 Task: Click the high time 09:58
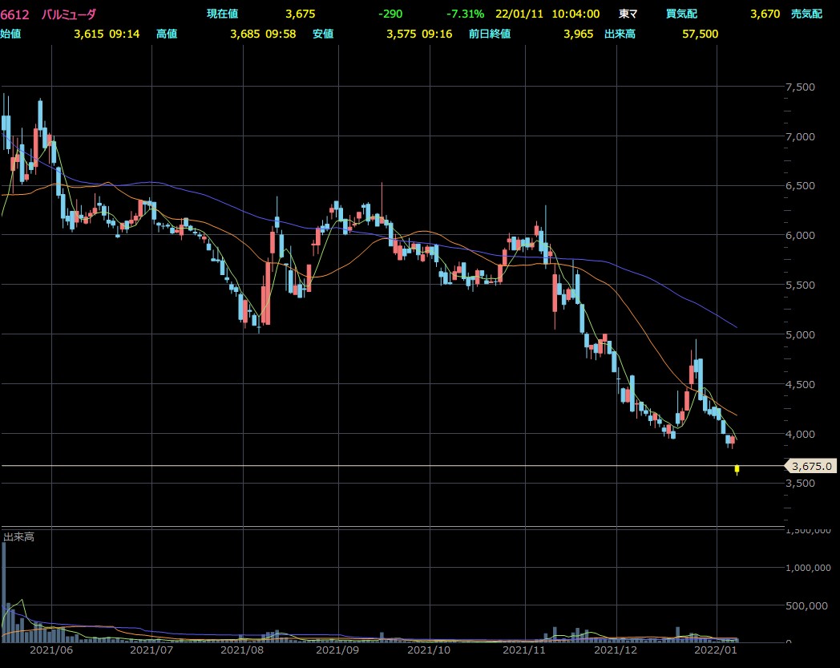tap(281, 34)
